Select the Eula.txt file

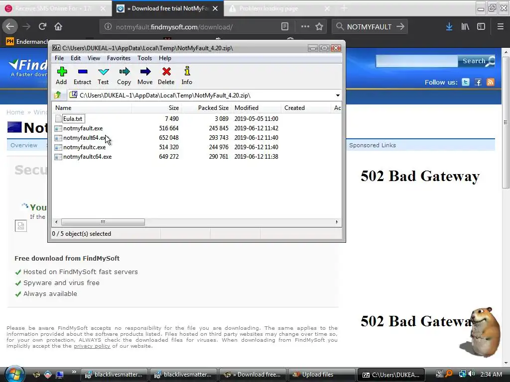[73, 118]
